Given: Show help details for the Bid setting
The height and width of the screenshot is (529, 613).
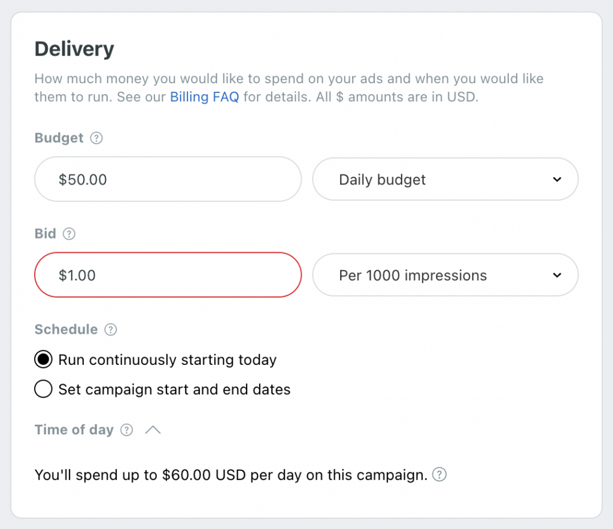Looking at the screenshot, I should (x=69, y=234).
